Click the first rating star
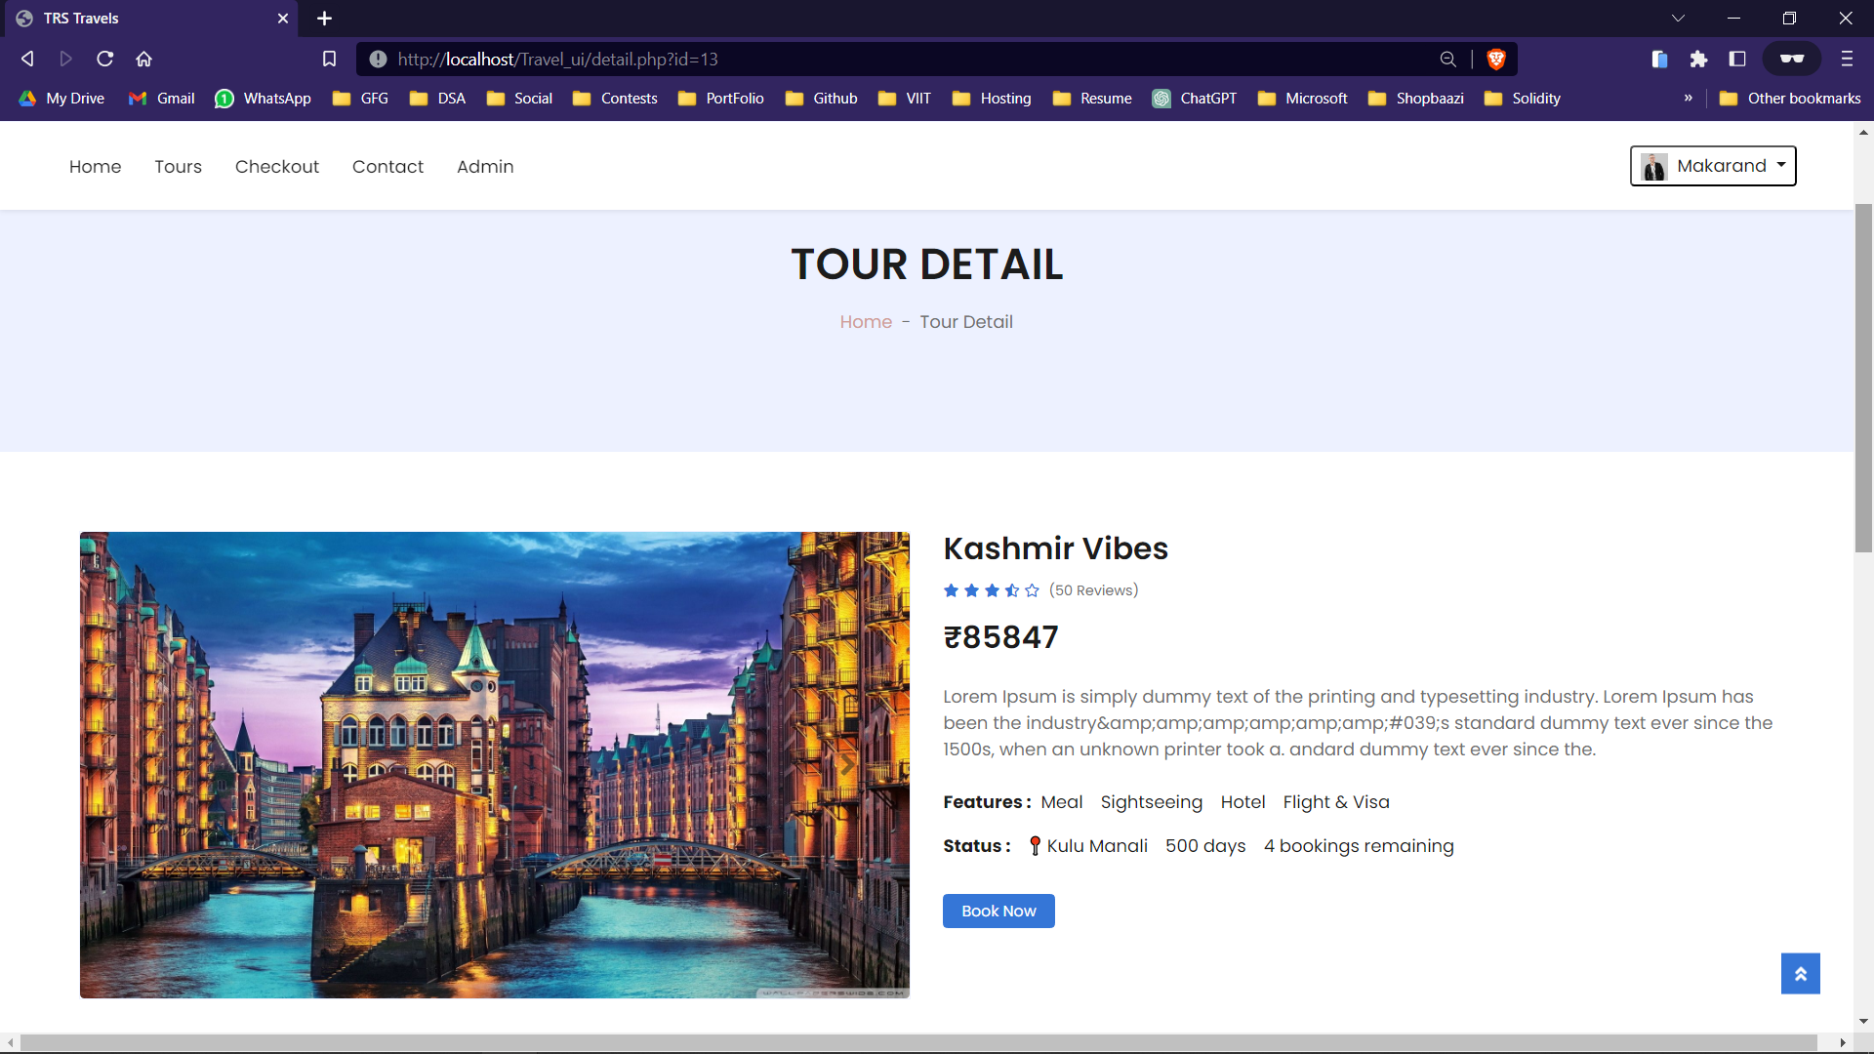1874x1054 pixels. [x=951, y=590]
